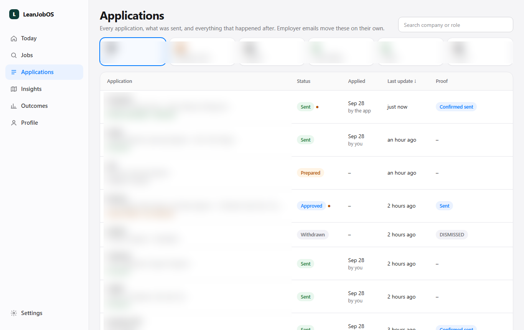This screenshot has height=330, width=524.
Task: Click the Approved status badge
Action: [x=311, y=206]
